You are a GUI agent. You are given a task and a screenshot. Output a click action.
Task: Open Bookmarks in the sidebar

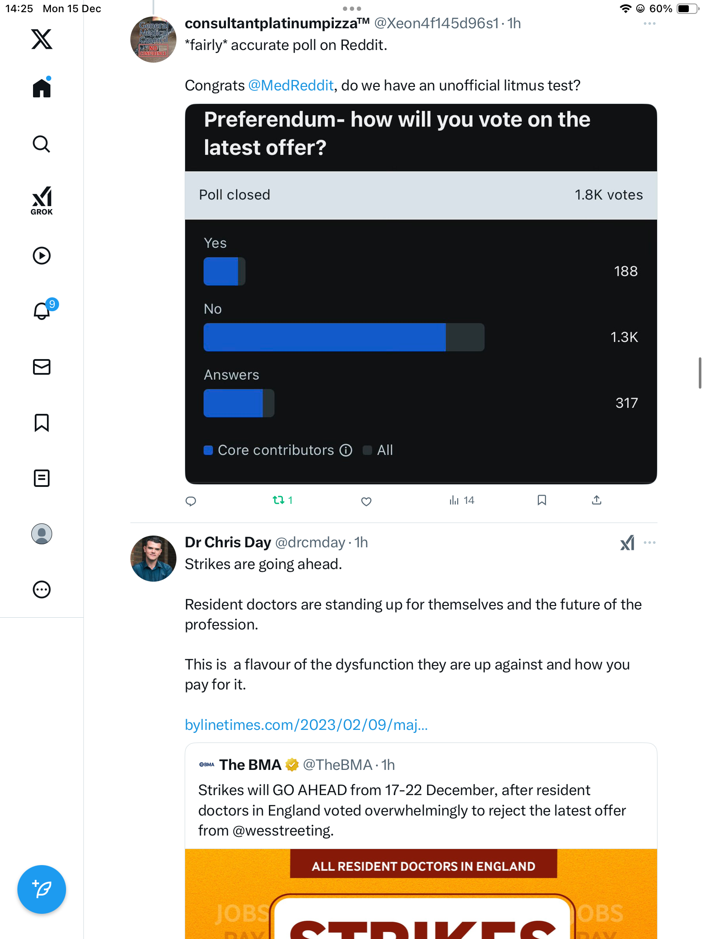pos(42,423)
